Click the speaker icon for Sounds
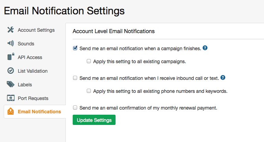Screen dimensions: 264x142 coord(11,44)
